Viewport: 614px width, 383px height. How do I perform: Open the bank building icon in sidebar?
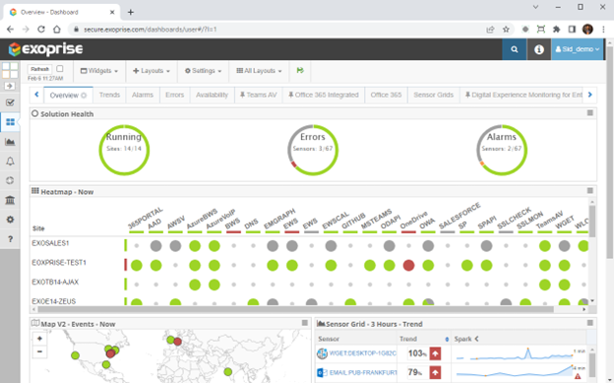tap(10, 200)
